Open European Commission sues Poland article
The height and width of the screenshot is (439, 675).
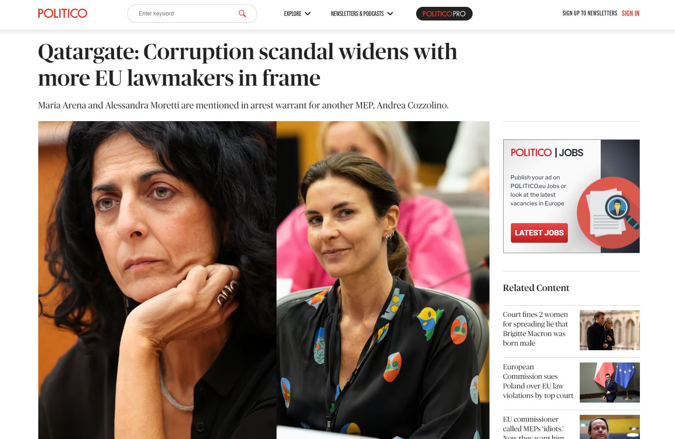pos(538,381)
